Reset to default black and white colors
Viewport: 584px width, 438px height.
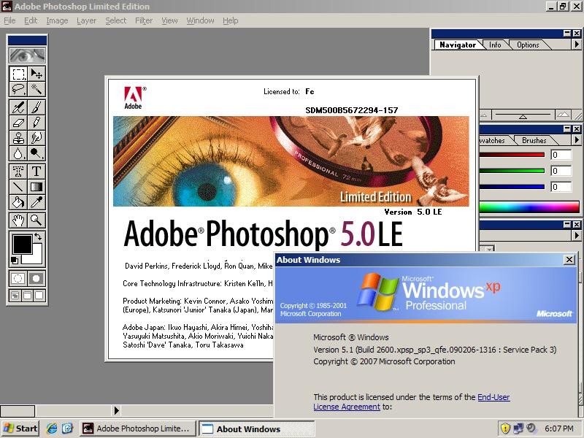pos(14,261)
